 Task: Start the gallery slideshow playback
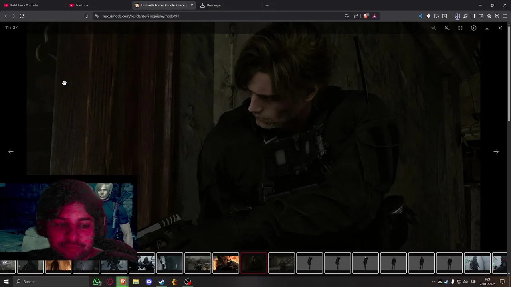click(473, 28)
